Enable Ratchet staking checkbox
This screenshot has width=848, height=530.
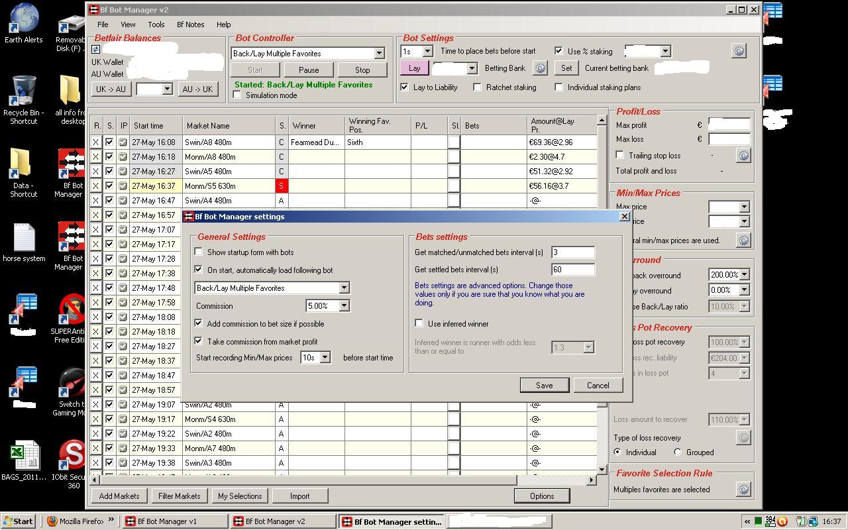point(477,87)
